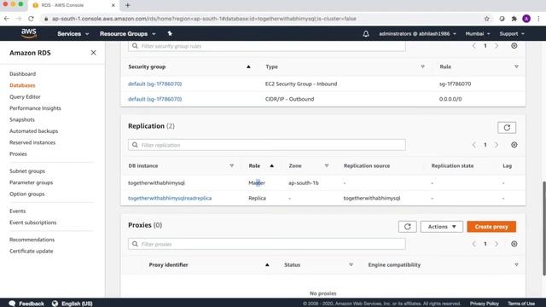Open settings gear for security group rules
Viewport: 546px width, 307px height.
[514, 45]
